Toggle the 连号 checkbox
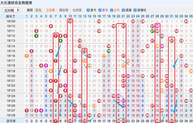 pos(100,10)
